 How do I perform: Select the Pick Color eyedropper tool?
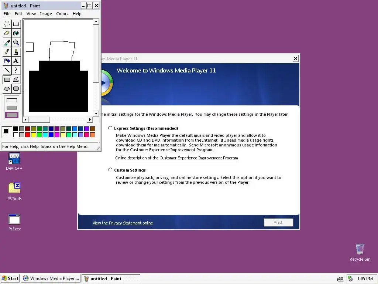click(x=7, y=43)
